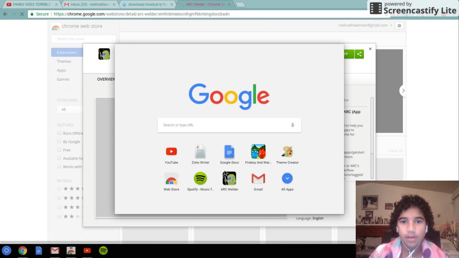Open the All categories dropdown
The height and width of the screenshot is (258, 459).
coord(70,109)
